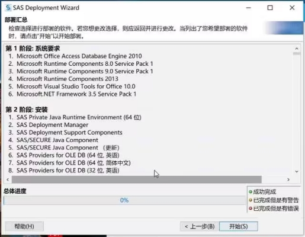Click the horizontal scrollbar thumb
The height and width of the screenshot is (237, 305).
(137, 180)
